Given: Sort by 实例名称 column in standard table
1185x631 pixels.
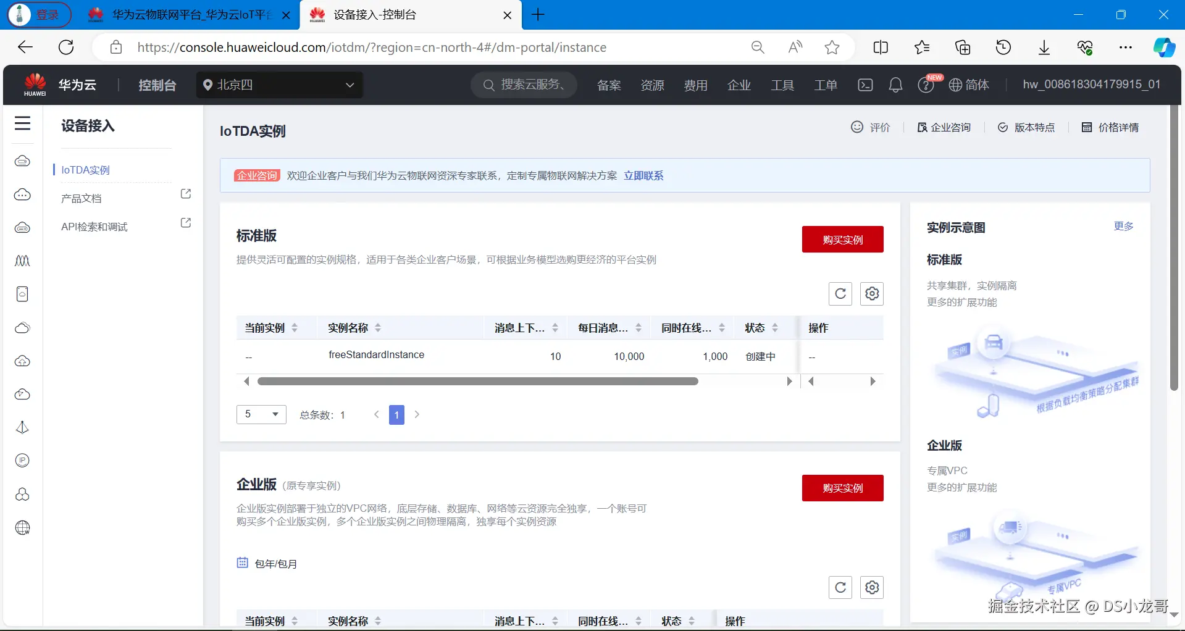Looking at the screenshot, I should pos(378,328).
